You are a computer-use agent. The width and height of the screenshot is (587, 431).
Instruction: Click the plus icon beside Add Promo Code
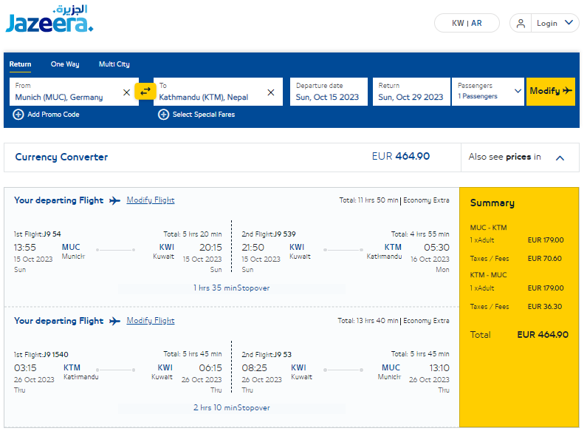[18, 115]
